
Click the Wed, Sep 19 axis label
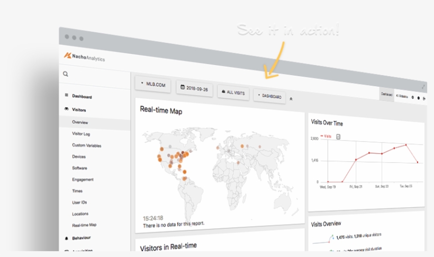tap(328, 187)
